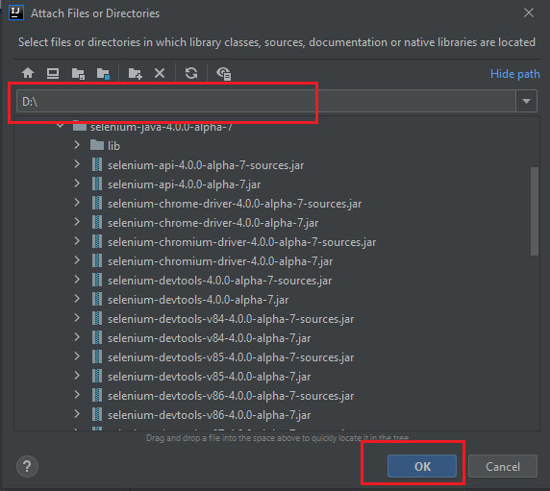This screenshot has height=491, width=550.
Task: Navigate to Module directory icon
Action: [103, 74]
